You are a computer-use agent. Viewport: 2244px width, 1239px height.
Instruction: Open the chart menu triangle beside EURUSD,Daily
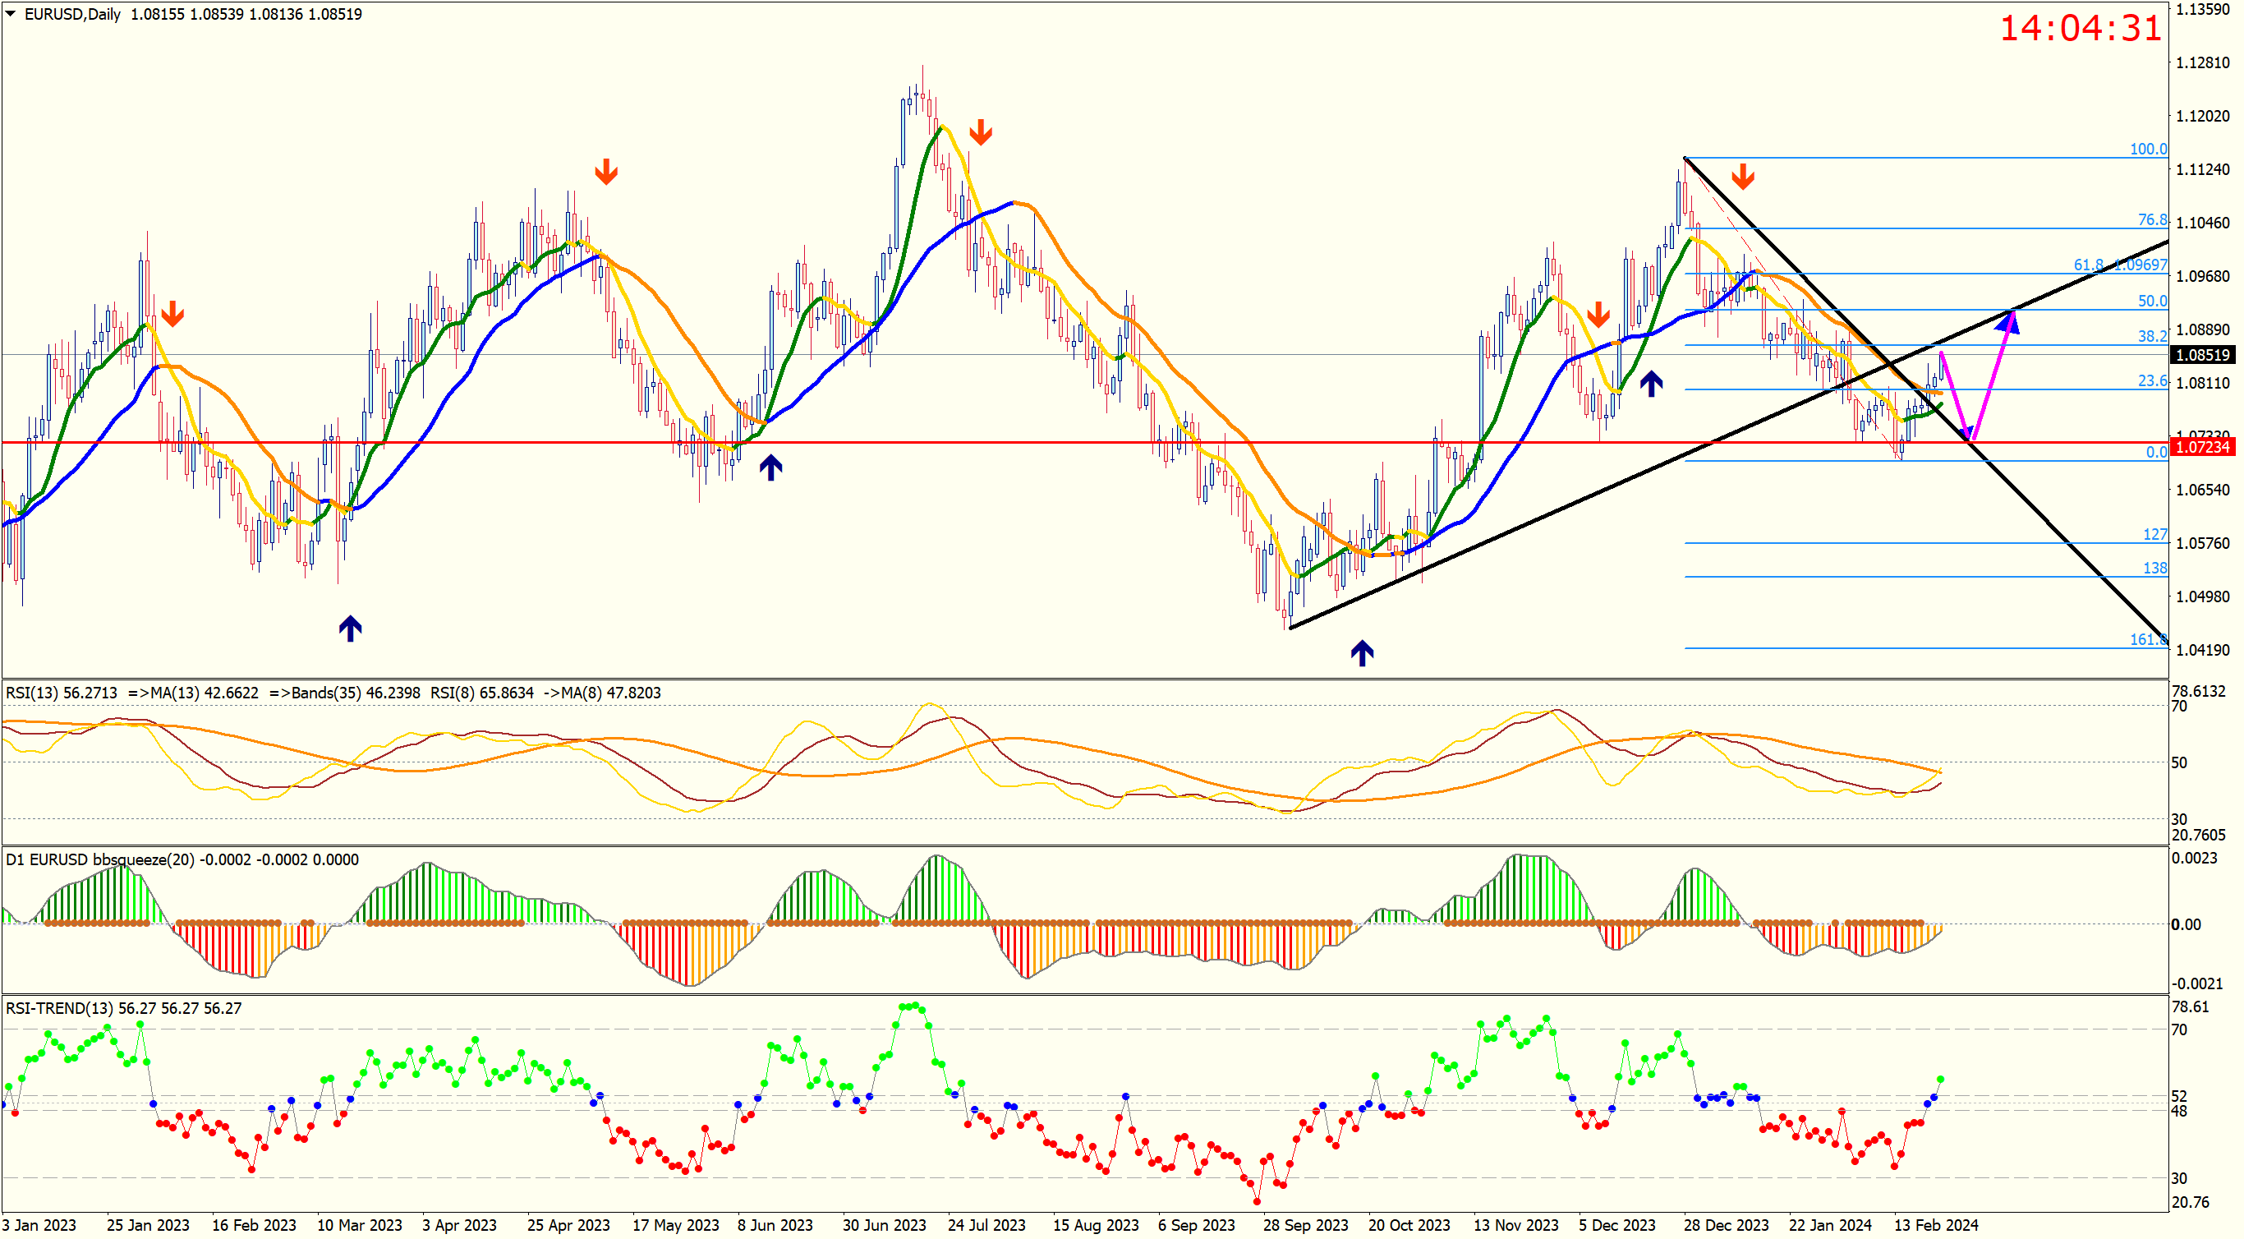[11, 14]
